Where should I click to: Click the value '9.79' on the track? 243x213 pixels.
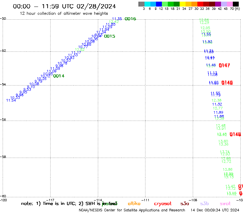[38, 81]
